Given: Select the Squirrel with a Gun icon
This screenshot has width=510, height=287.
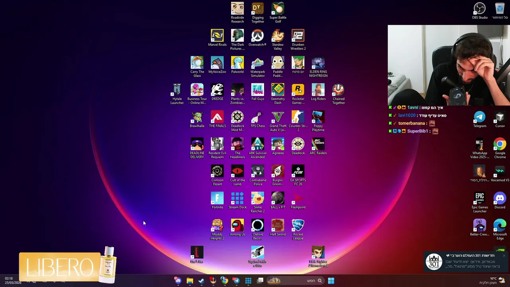Looking at the screenshot, I should pos(257,257).
